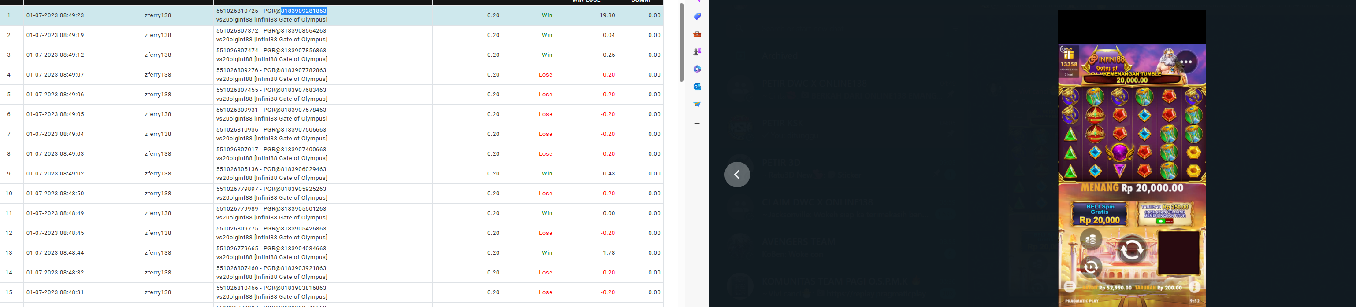Click win amount 0.43 in row 9
The width and height of the screenshot is (1356, 307).
pos(609,173)
